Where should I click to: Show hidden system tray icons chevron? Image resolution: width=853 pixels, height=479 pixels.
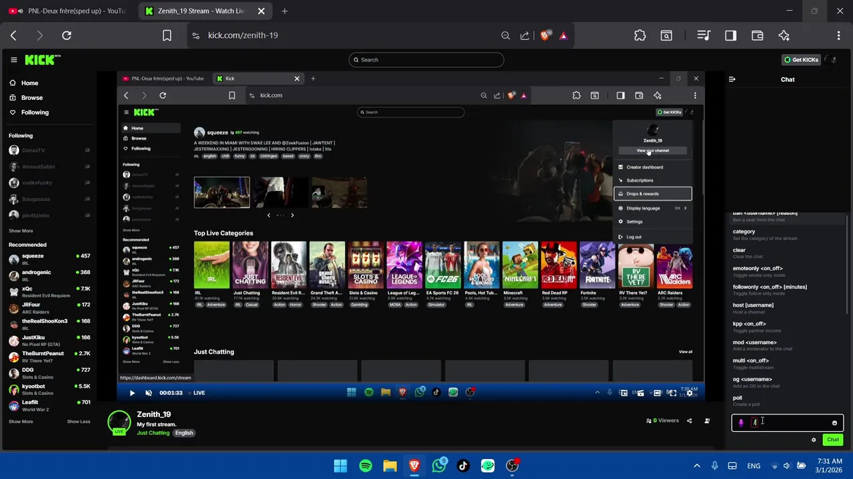pos(697,466)
